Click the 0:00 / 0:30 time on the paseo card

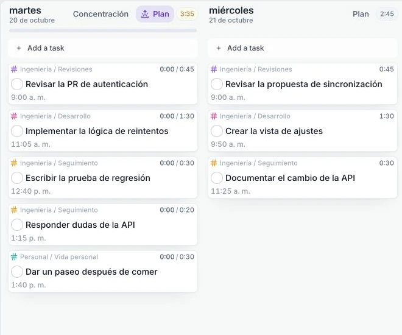[177, 257]
